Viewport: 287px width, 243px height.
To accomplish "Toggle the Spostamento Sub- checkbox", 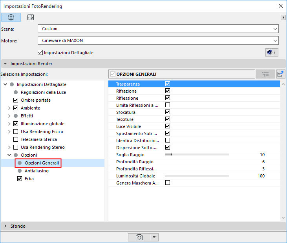I will (x=168, y=133).
